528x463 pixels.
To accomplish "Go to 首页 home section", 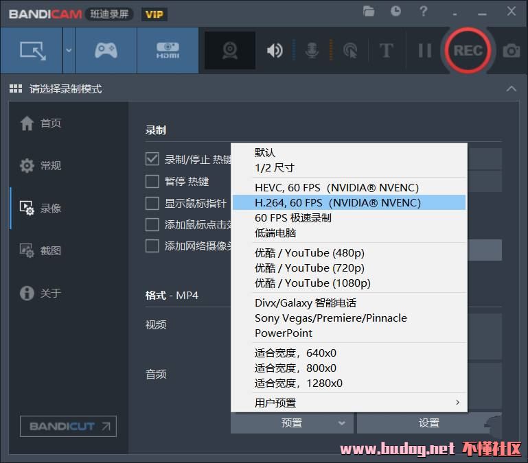I will 41,123.
